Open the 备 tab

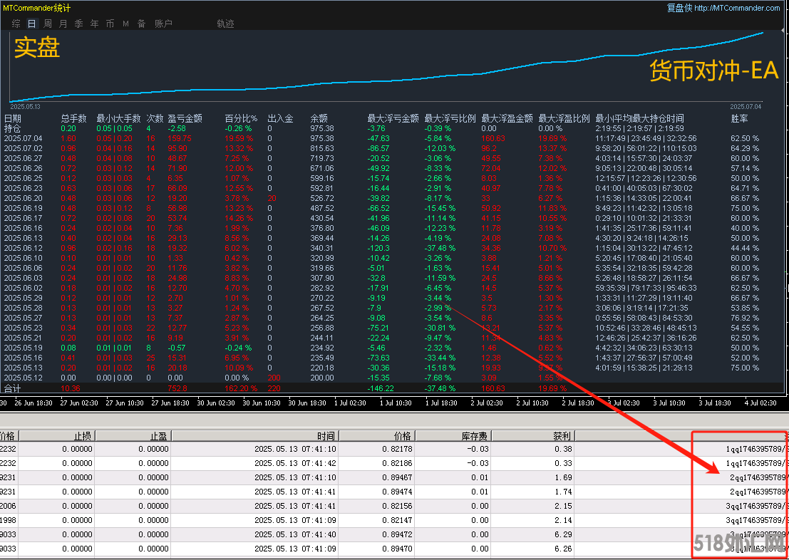(141, 24)
